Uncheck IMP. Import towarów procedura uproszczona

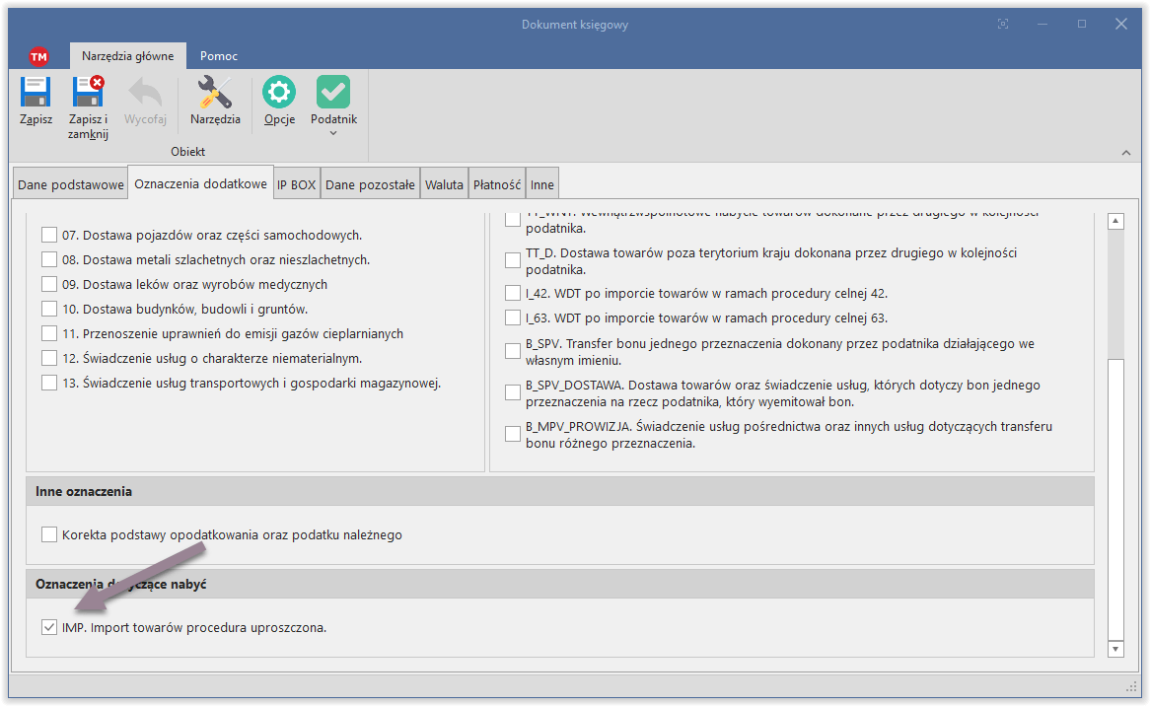(x=49, y=627)
